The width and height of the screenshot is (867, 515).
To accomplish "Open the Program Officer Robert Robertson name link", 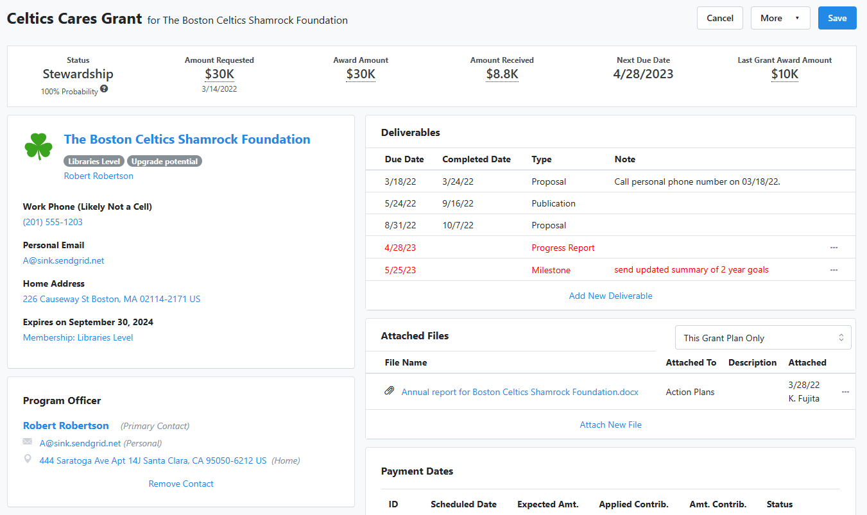I will (x=66, y=425).
